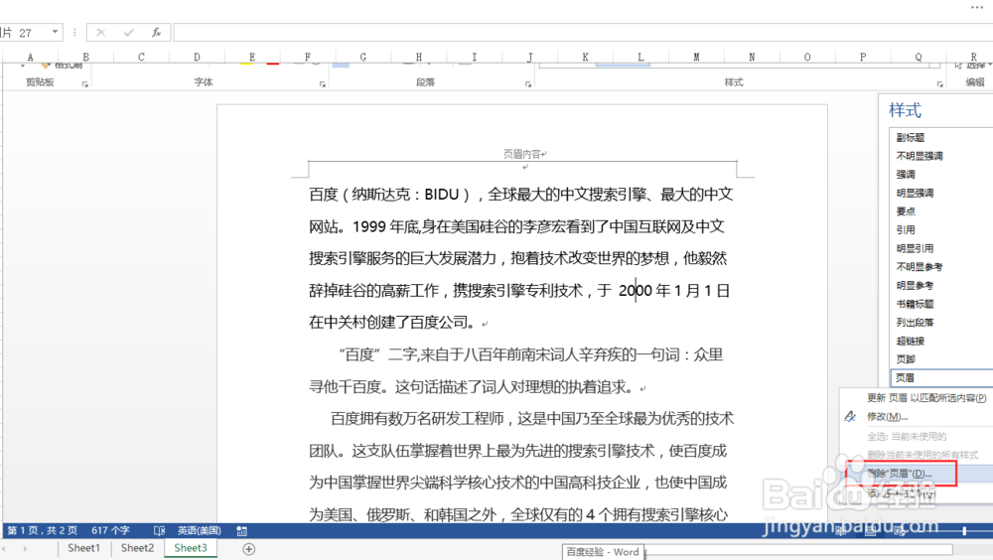Open the 剪贴板 group dialog launcher
The height and width of the screenshot is (560, 993).
(84, 84)
